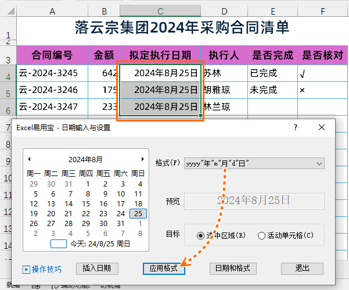Choose the 活动单元格(C) radio option
The height and width of the screenshot is (290, 349).
coord(261,235)
